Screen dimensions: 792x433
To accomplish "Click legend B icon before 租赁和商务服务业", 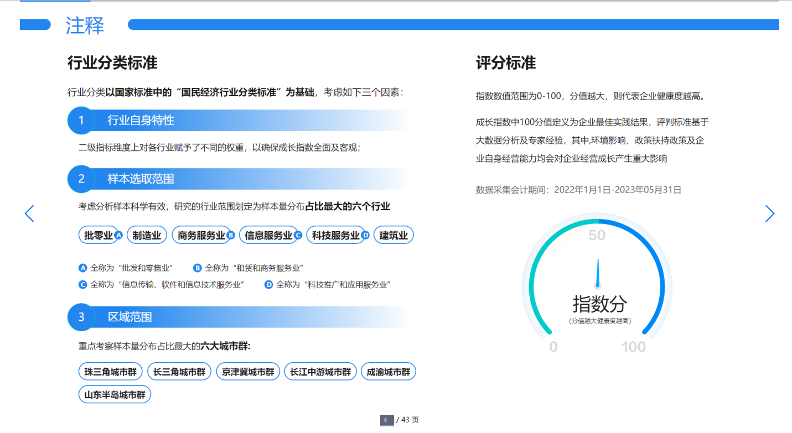I will pyautogui.click(x=197, y=268).
